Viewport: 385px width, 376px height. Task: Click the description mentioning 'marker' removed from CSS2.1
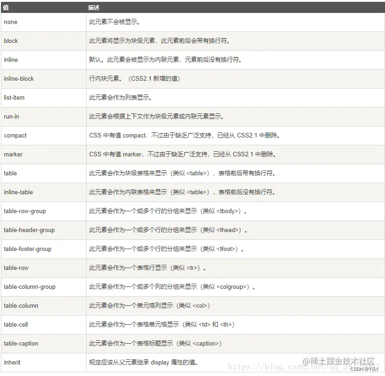point(183,155)
